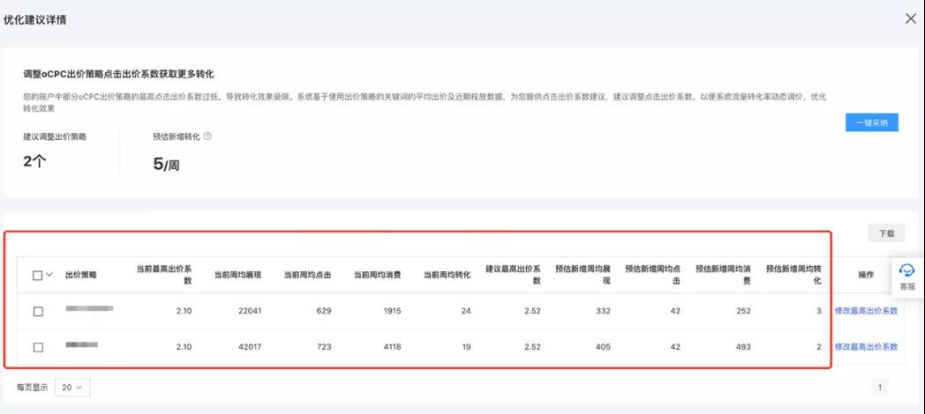Click the help icon beside 预估新增转化

pyautogui.click(x=207, y=137)
